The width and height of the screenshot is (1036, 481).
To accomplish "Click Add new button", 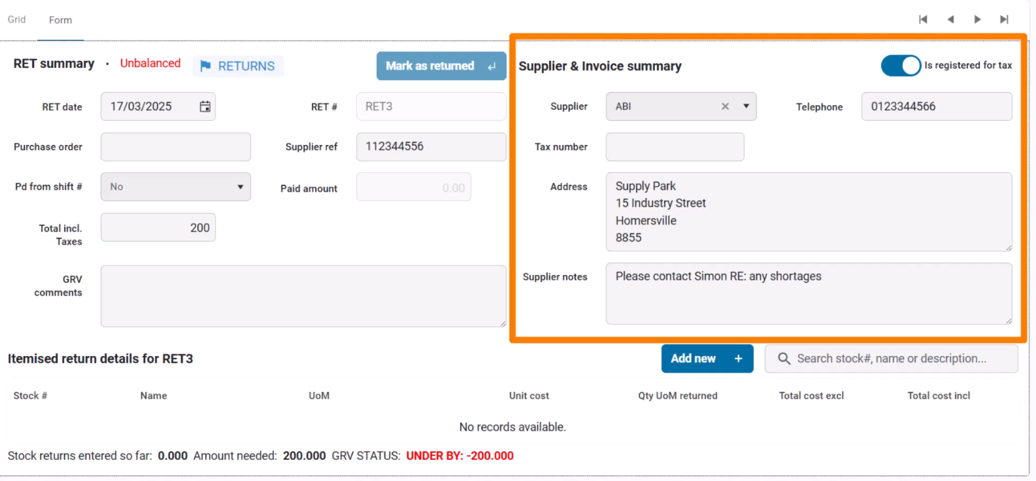I will 707,358.
